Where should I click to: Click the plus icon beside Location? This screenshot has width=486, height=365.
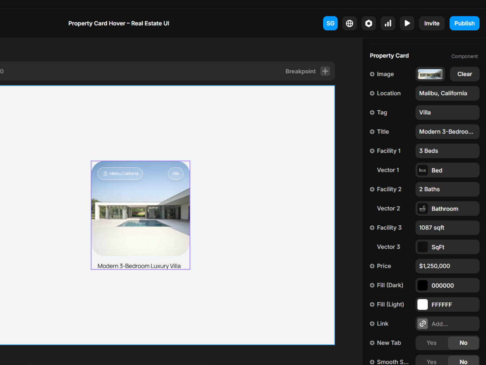pos(372,93)
